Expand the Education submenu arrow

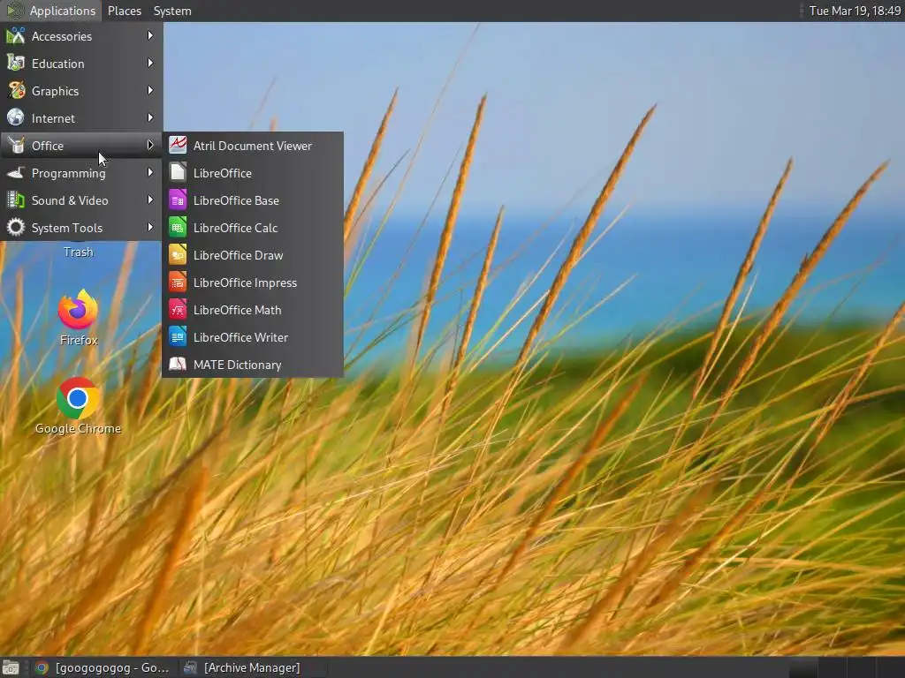pos(150,63)
